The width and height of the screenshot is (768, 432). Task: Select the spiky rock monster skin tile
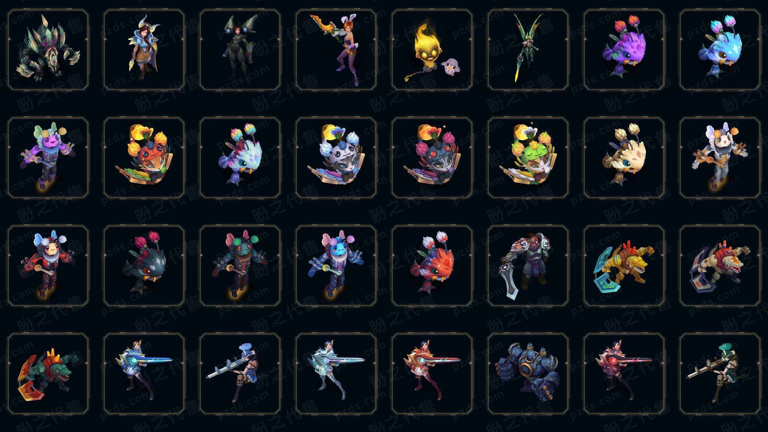(x=48, y=50)
